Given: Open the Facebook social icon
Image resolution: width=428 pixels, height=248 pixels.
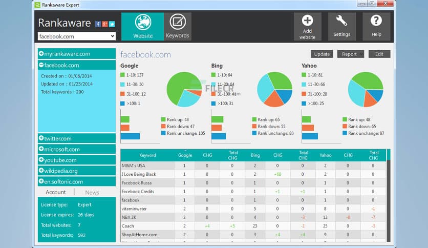Looking at the screenshot, I should click(98, 24).
